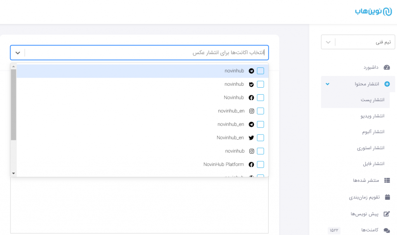This screenshot has width=397, height=235.
Task: Go to انتشار پست
Action: (373, 100)
